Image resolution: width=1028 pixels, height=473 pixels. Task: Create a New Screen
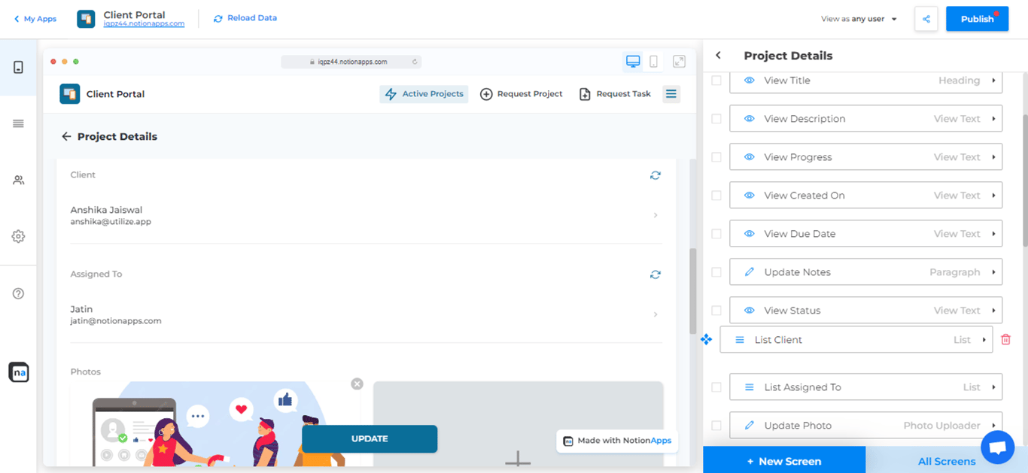(x=784, y=461)
